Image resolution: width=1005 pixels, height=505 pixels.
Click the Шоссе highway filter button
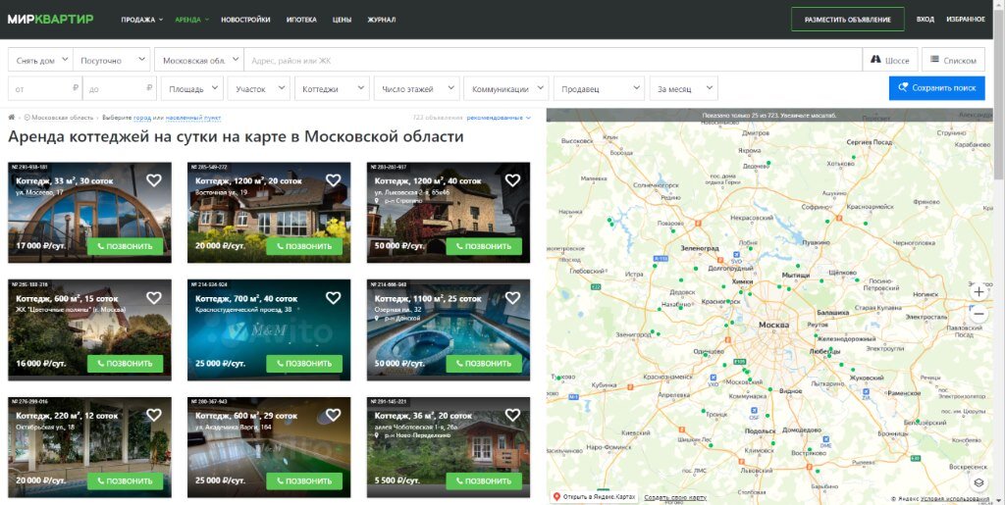pyautogui.click(x=889, y=60)
